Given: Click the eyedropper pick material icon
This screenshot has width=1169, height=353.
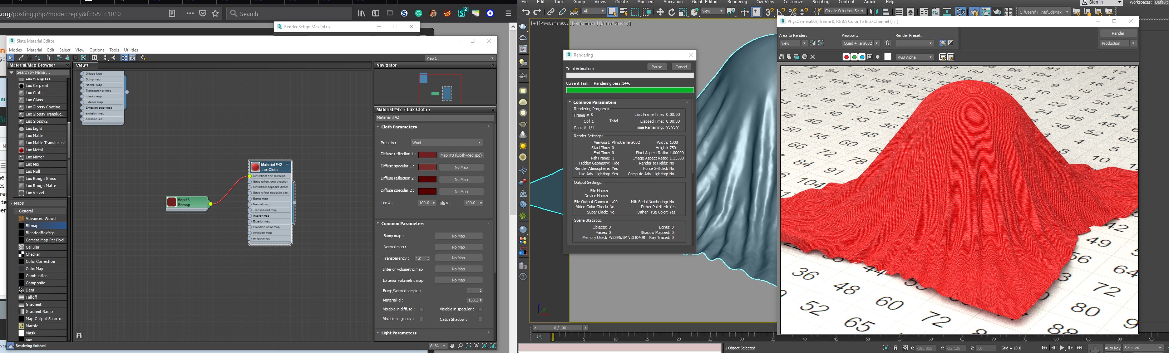Looking at the screenshot, I should coord(21,58).
